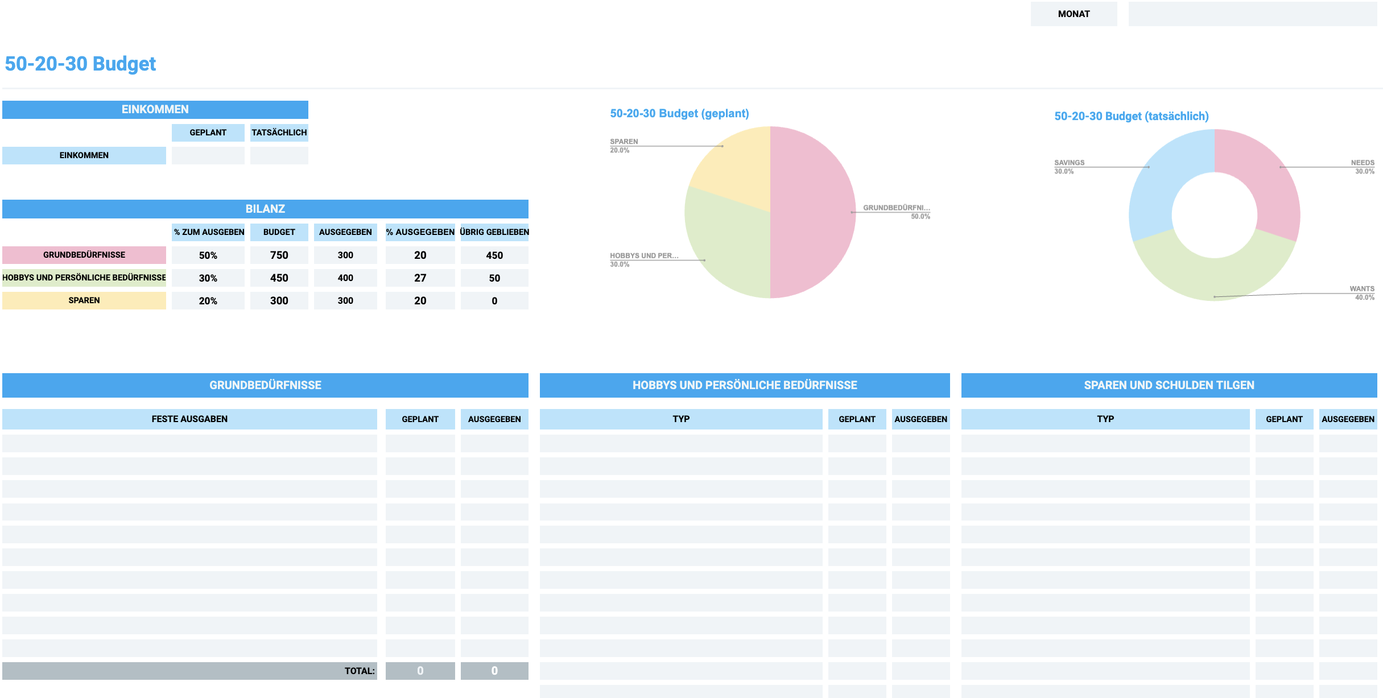Select the 750 budget cell
Viewport: 1383px width, 698px height.
tap(279, 255)
